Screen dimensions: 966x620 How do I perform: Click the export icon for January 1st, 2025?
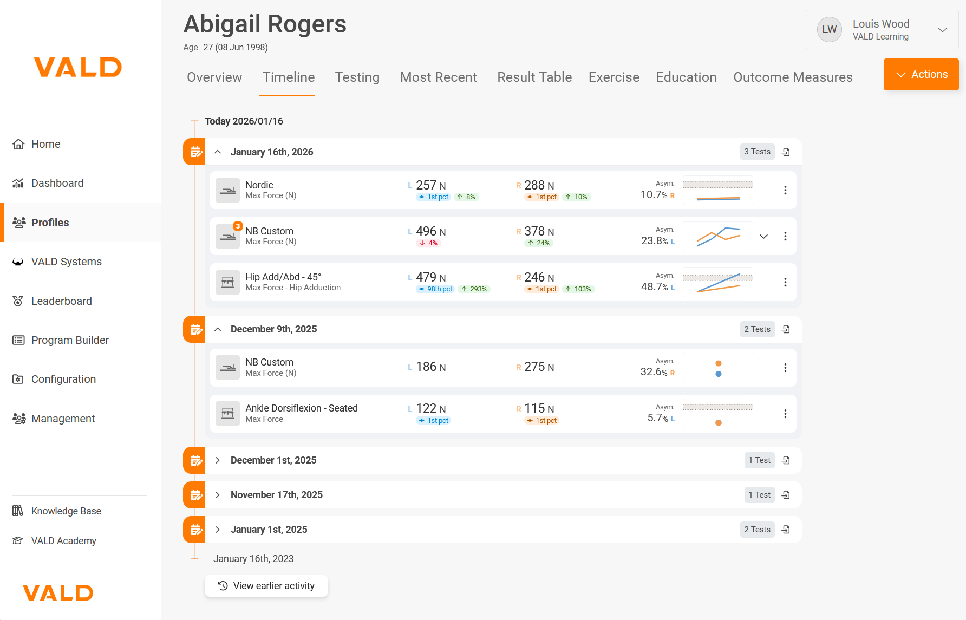click(x=786, y=530)
